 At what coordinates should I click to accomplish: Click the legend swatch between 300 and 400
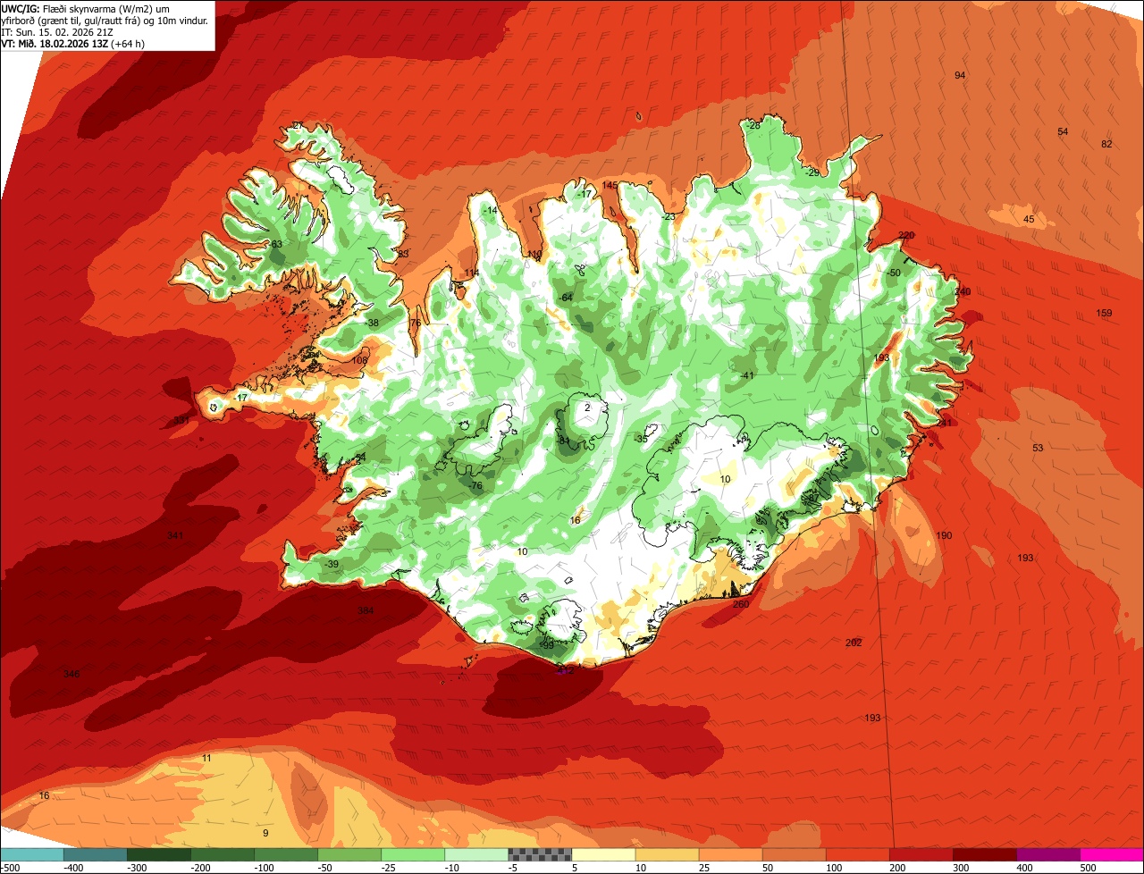point(984,854)
